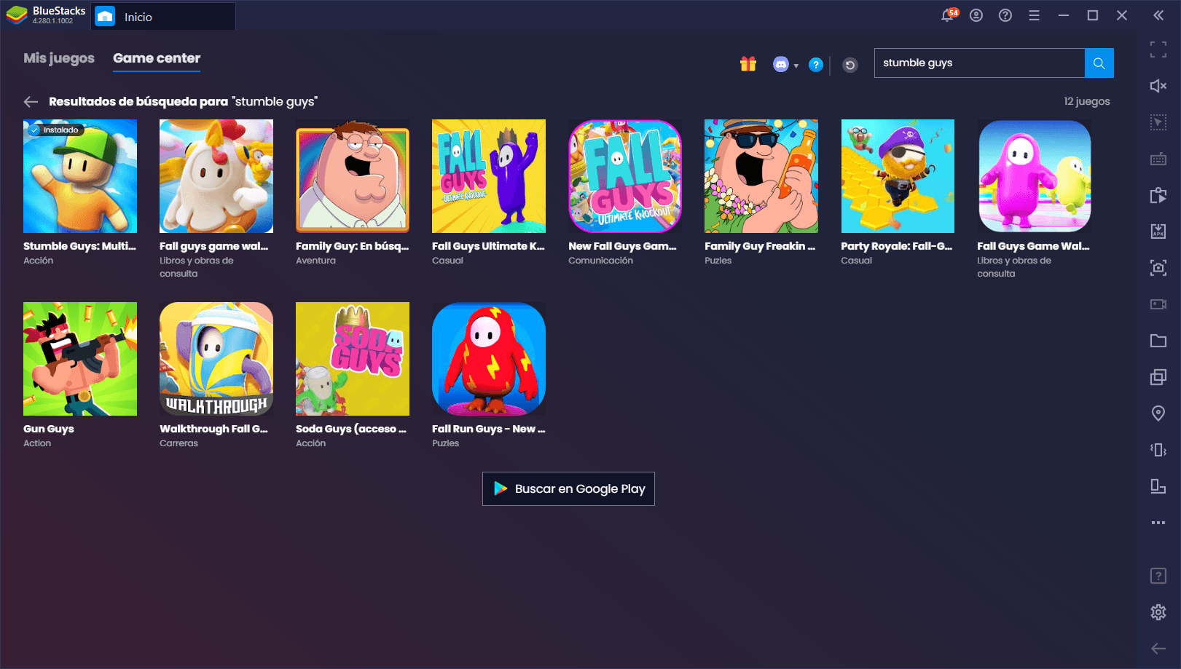The height and width of the screenshot is (669, 1181).
Task: Click the 12 juegos results count text
Action: pyautogui.click(x=1087, y=101)
